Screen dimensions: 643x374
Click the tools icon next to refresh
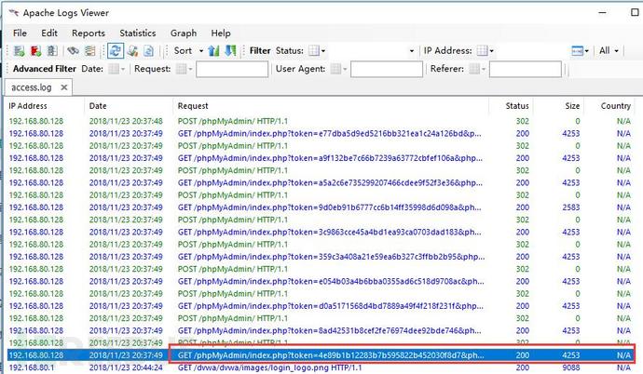(x=132, y=51)
